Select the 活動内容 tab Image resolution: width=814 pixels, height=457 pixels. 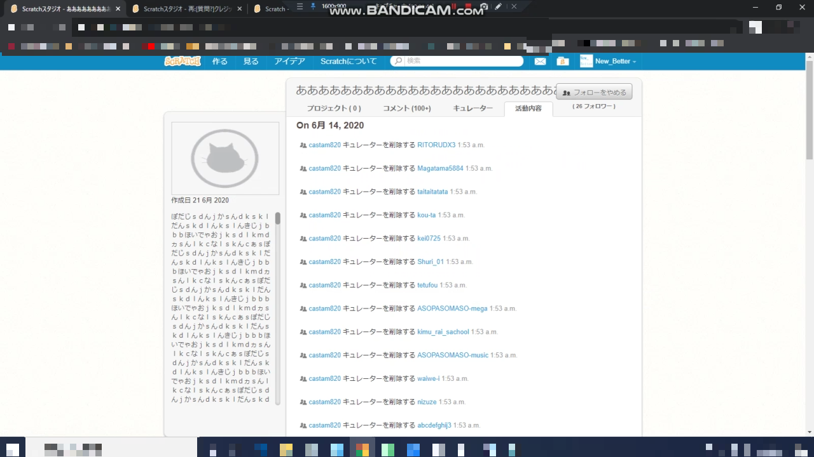(x=528, y=109)
